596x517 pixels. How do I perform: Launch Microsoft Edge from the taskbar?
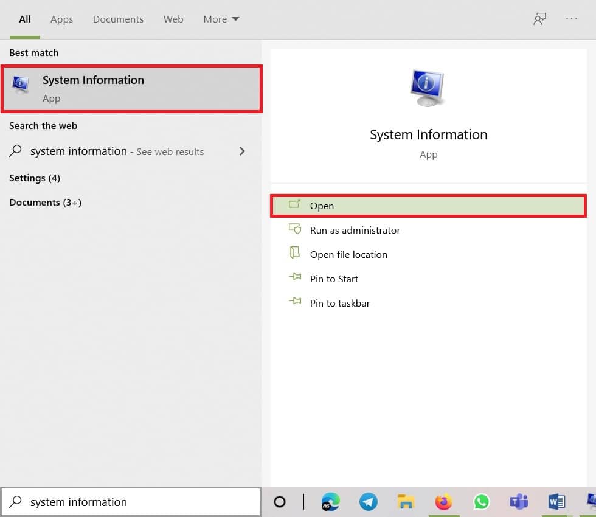(x=331, y=502)
